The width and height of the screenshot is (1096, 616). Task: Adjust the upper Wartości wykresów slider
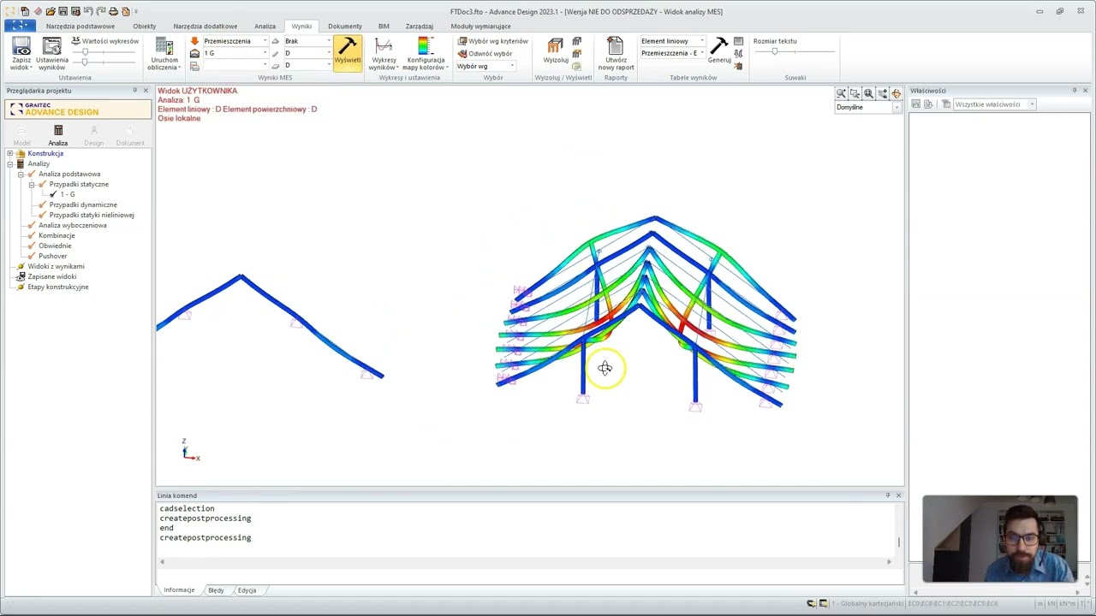pyautogui.click(x=85, y=52)
